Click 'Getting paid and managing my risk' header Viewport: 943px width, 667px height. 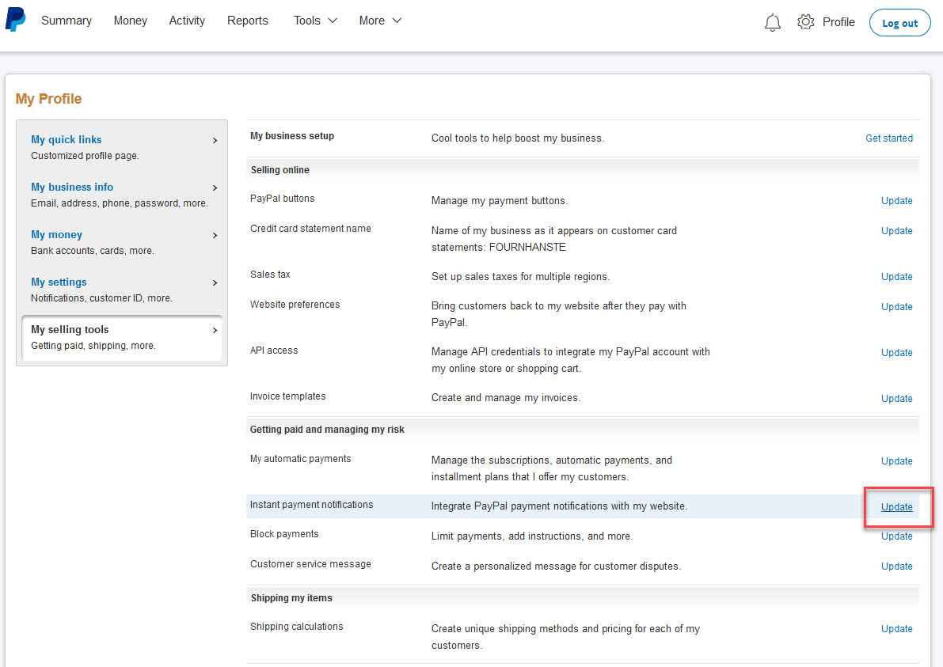coord(327,430)
